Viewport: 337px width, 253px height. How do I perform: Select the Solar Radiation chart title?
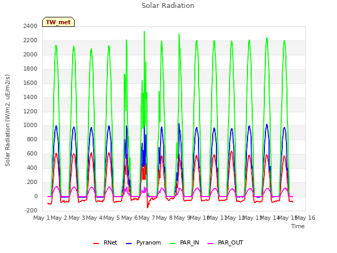(168, 6)
